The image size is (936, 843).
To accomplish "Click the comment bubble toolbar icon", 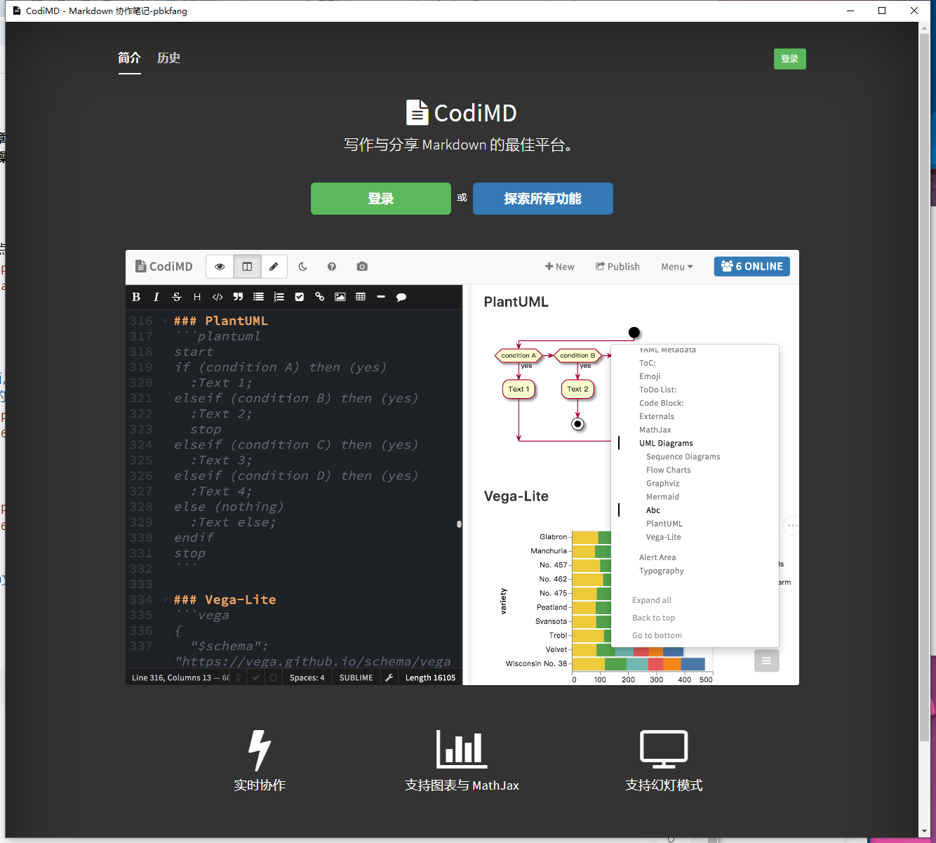I will click(x=401, y=297).
